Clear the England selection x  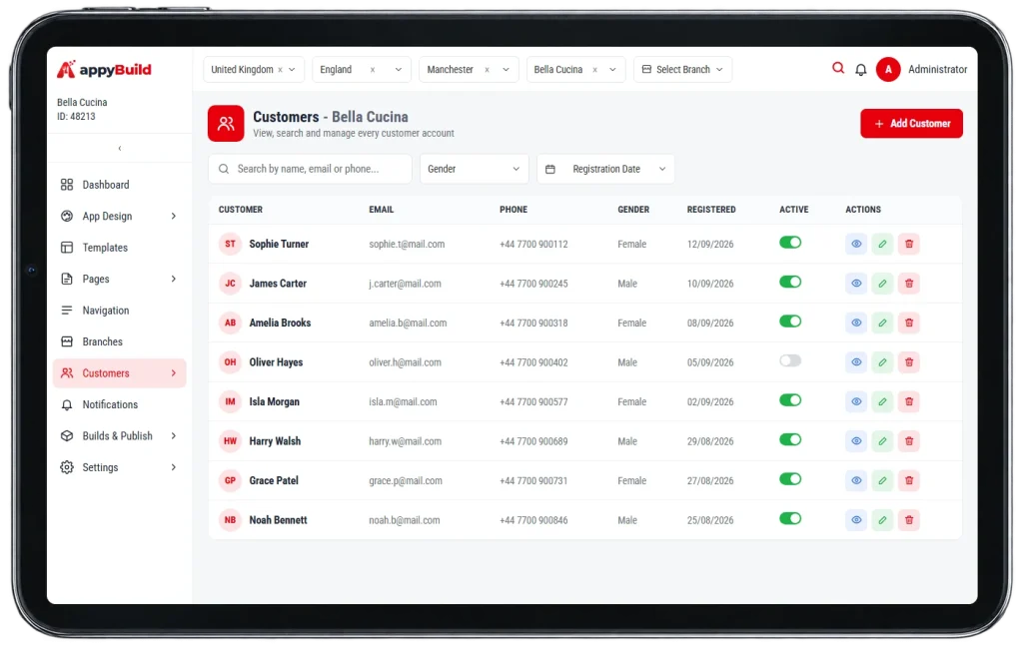(x=373, y=70)
